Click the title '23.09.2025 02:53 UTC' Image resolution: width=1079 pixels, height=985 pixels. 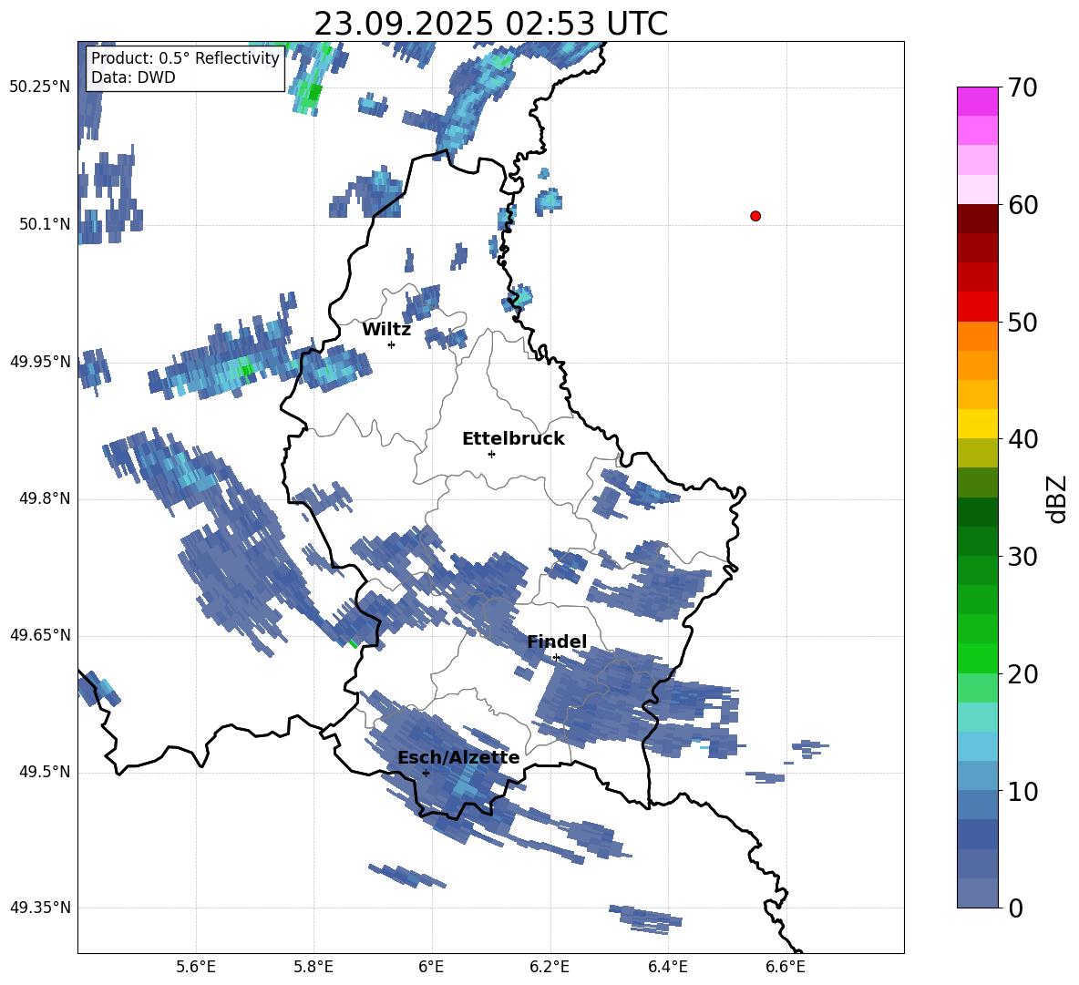(x=490, y=24)
